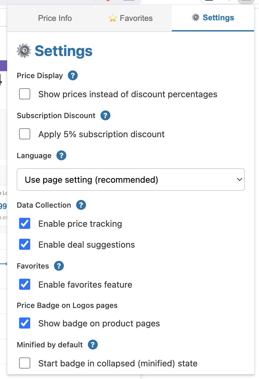This screenshot has height=379, width=259.
Task: Enable Show prices instead of discount percentages
Action: [x=25, y=94]
